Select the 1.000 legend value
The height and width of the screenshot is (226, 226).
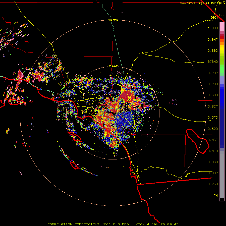click(213, 28)
